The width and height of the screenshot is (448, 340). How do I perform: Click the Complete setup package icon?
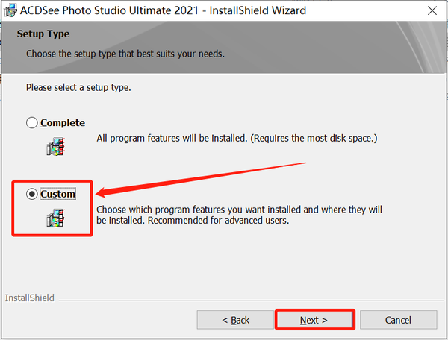[56, 145]
